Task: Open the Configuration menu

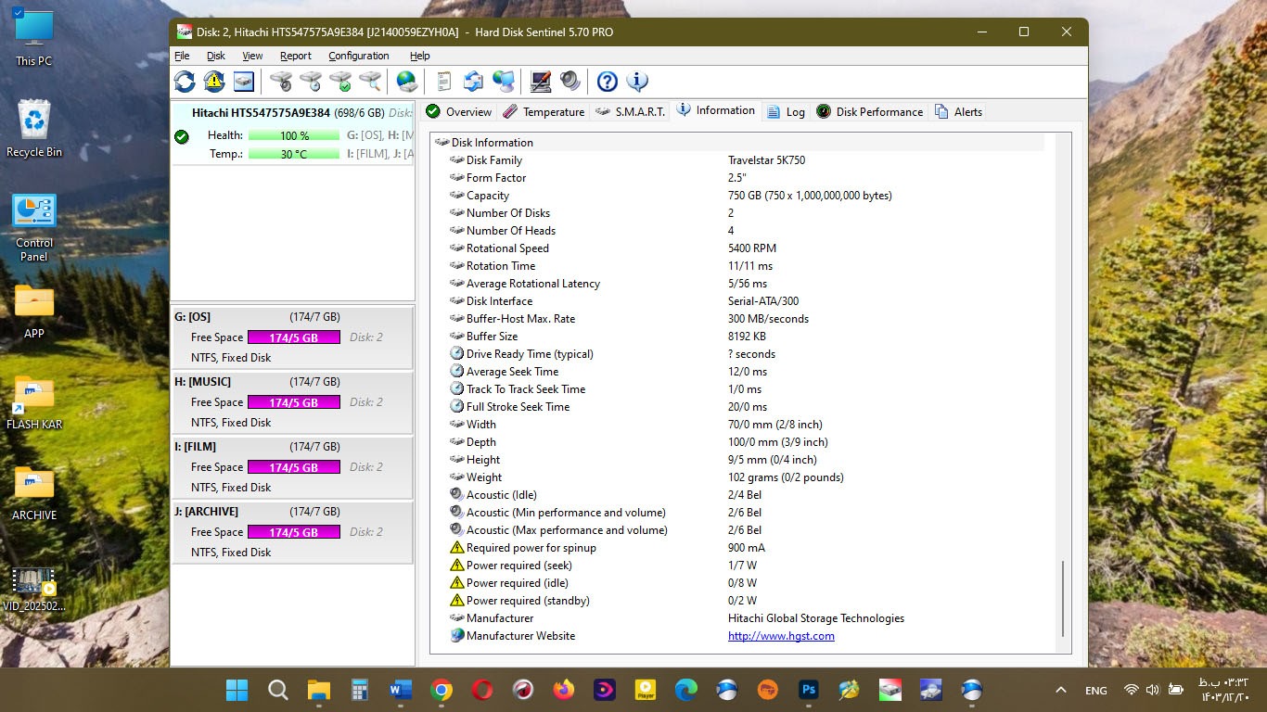Action: point(359,56)
